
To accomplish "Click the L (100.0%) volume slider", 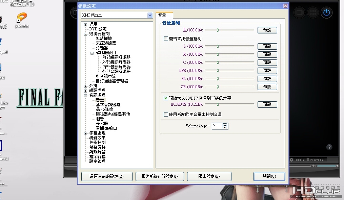I will [229, 46].
